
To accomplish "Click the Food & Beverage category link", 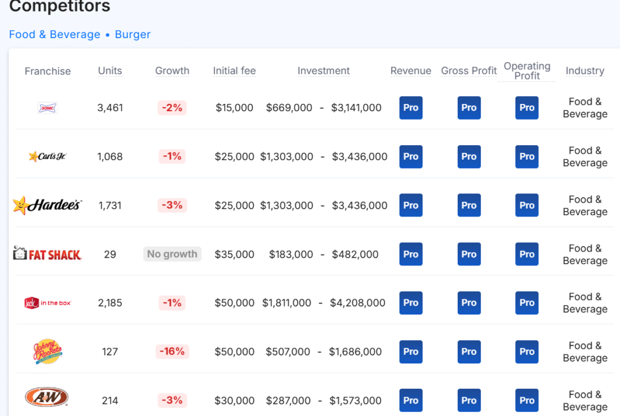I will 54,34.
